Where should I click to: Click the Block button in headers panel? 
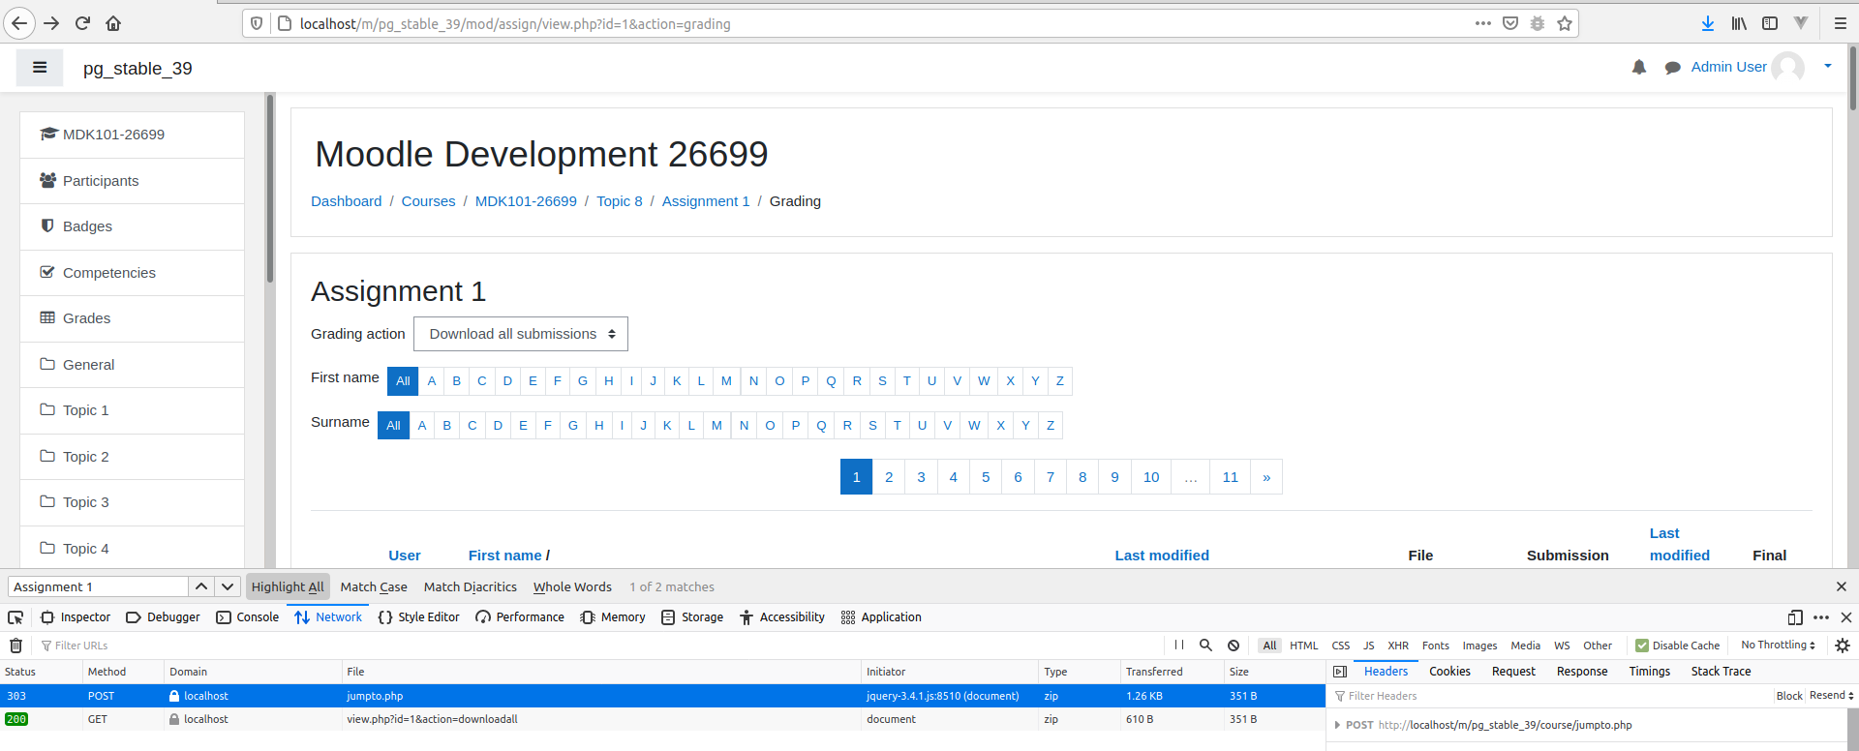pyautogui.click(x=1789, y=696)
